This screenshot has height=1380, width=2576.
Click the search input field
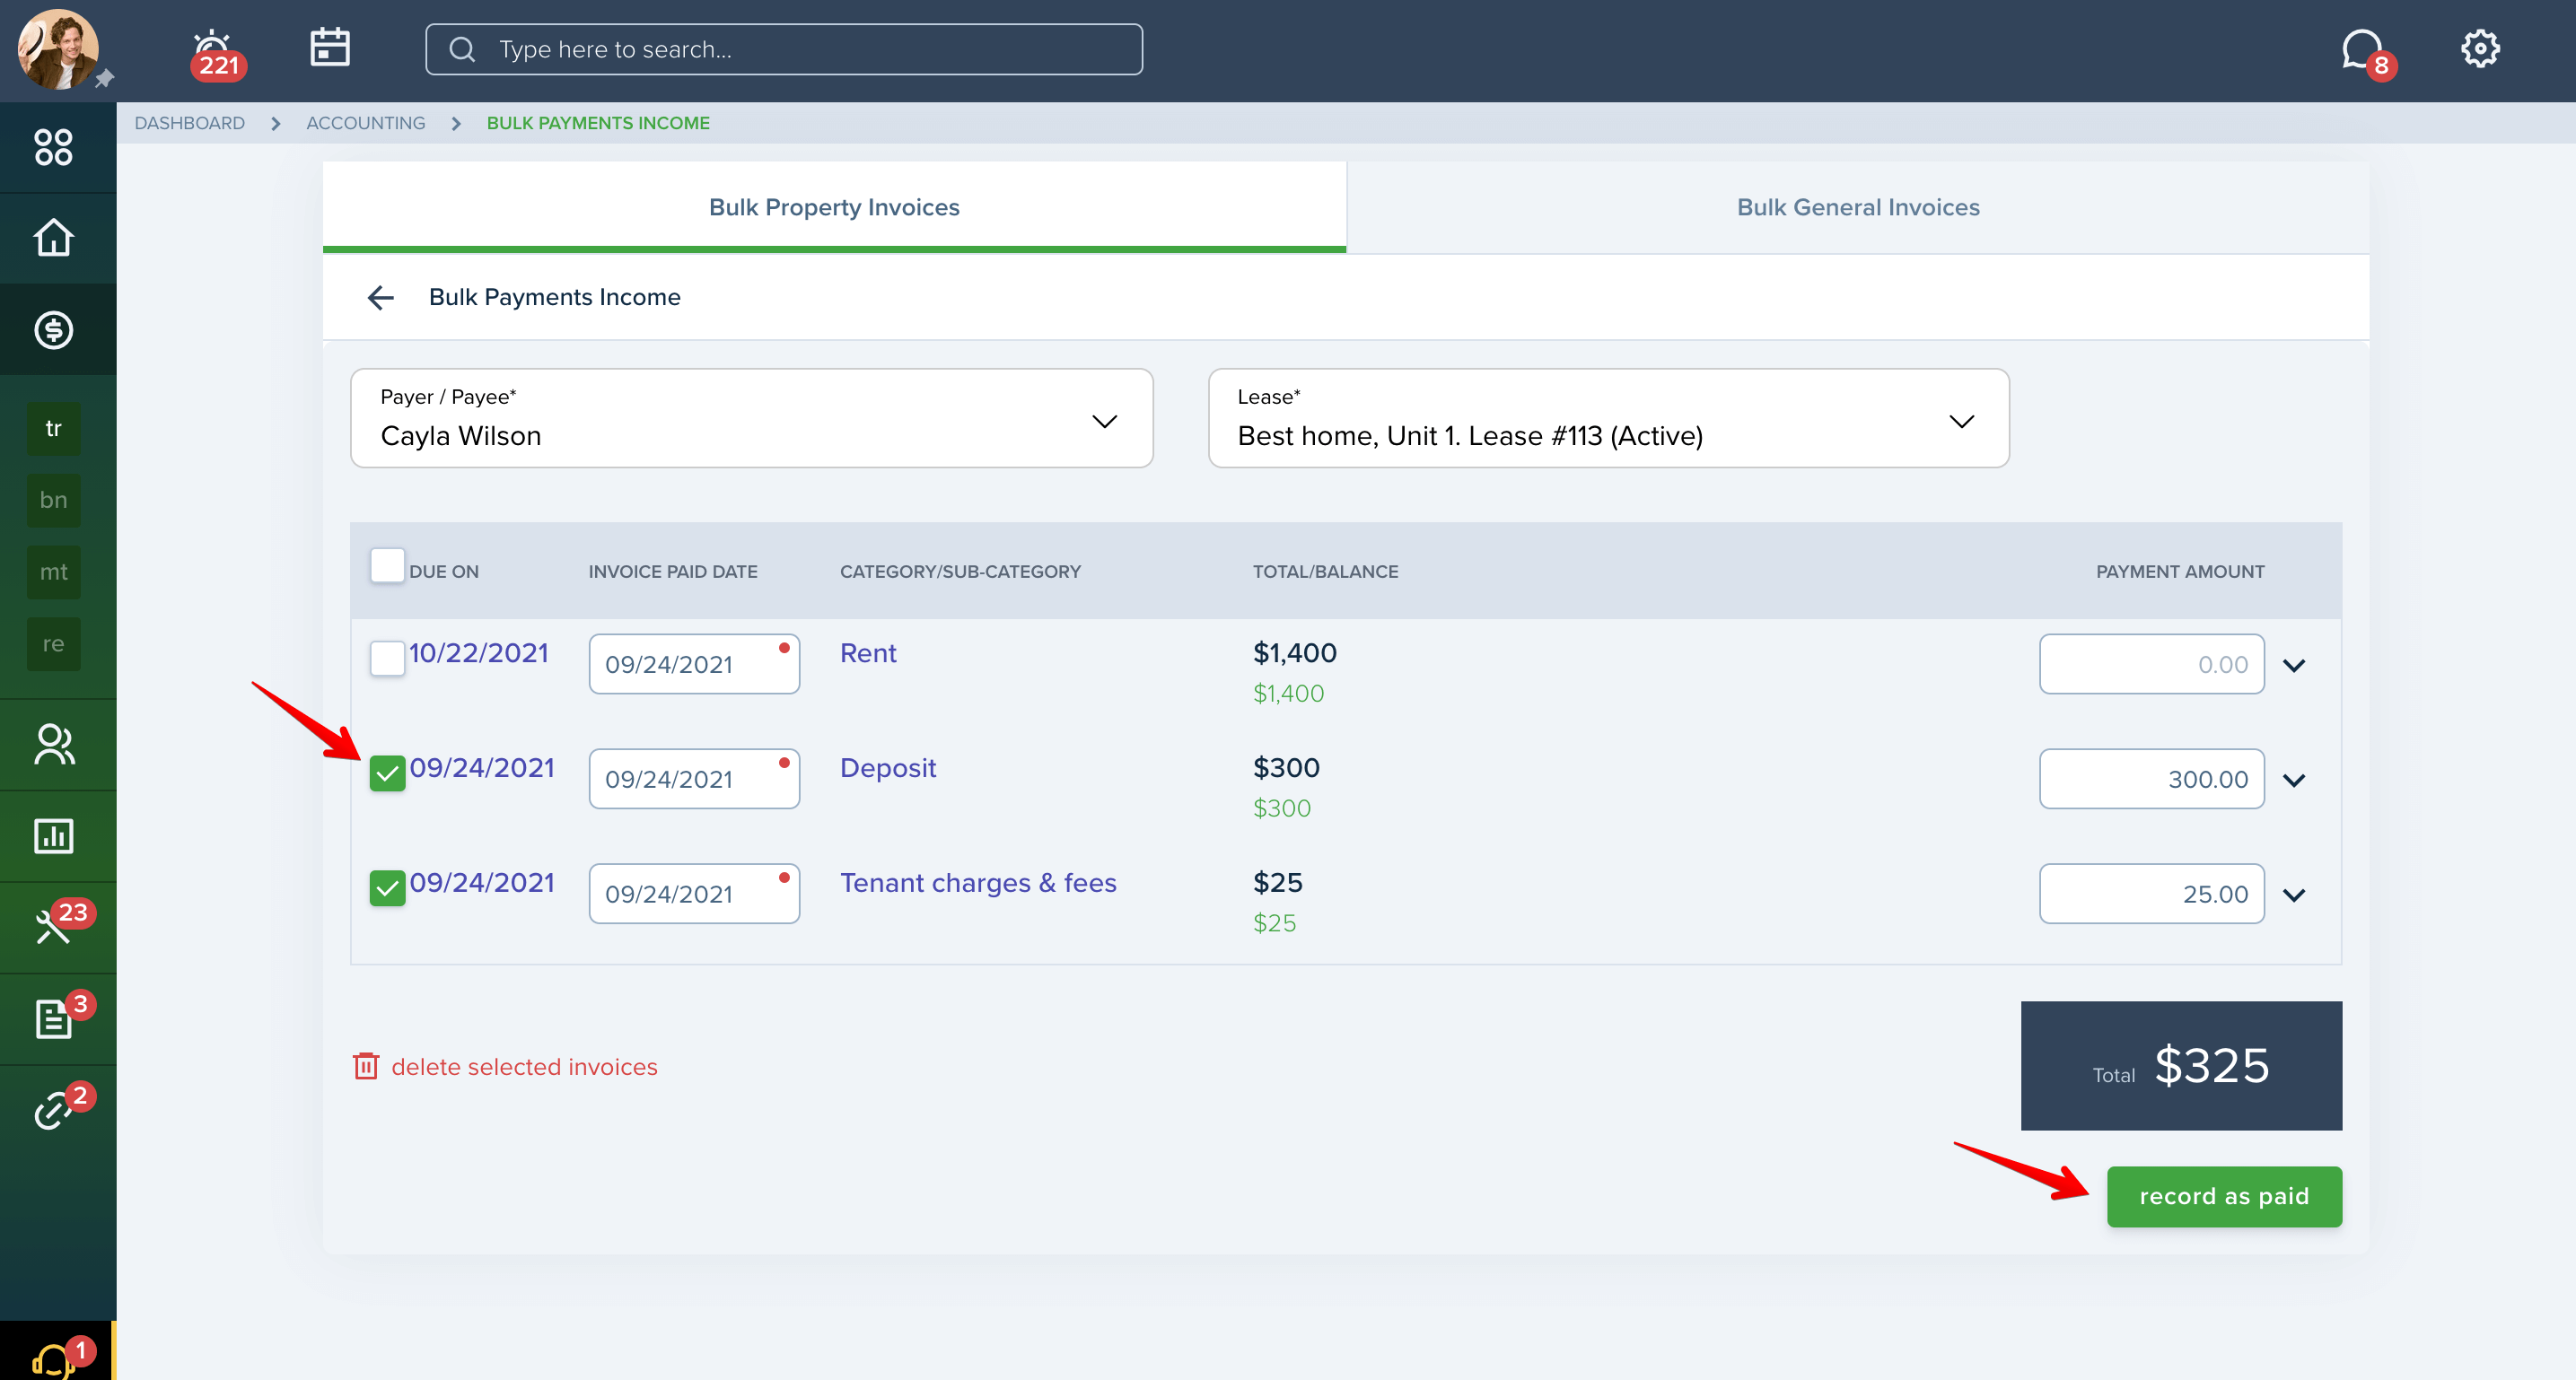(784, 49)
